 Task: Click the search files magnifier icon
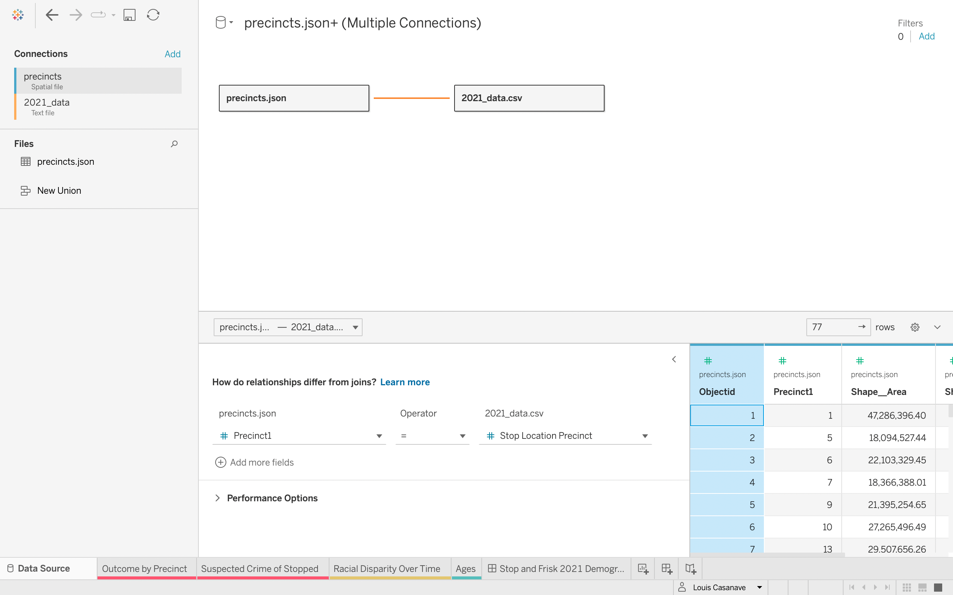(174, 144)
